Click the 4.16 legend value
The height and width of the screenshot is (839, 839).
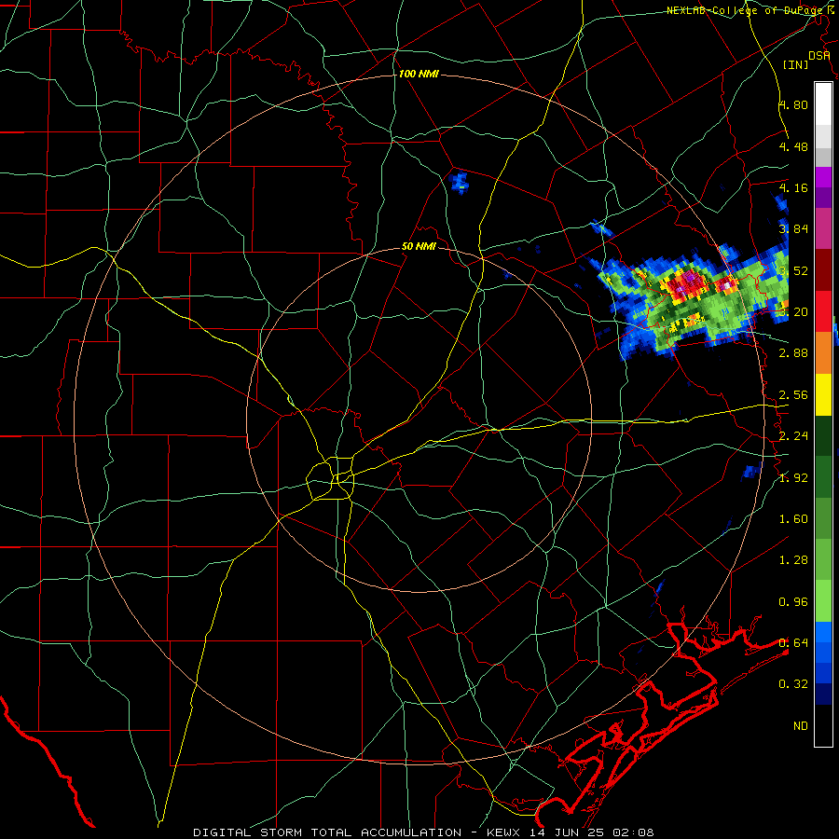tap(793, 187)
